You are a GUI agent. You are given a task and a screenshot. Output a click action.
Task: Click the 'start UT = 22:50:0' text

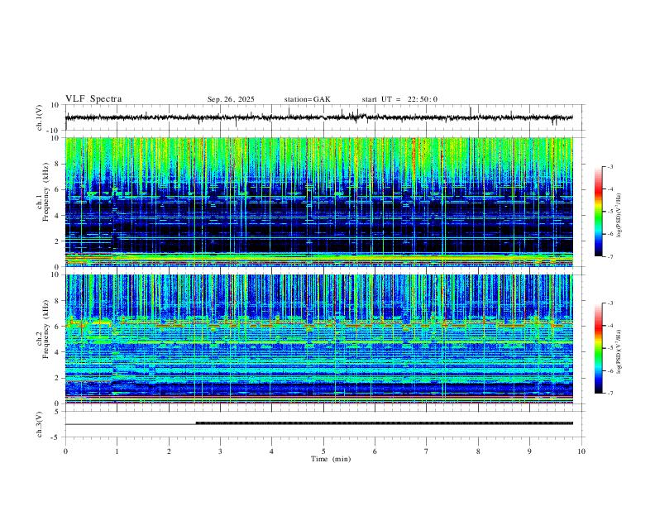point(399,99)
